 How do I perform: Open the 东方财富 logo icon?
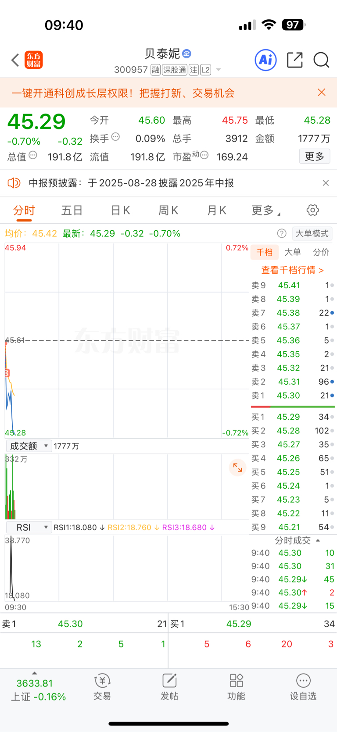point(34,60)
